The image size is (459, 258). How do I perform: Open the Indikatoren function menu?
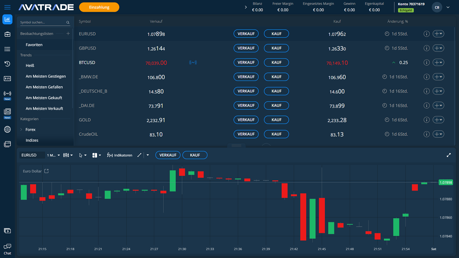point(120,155)
